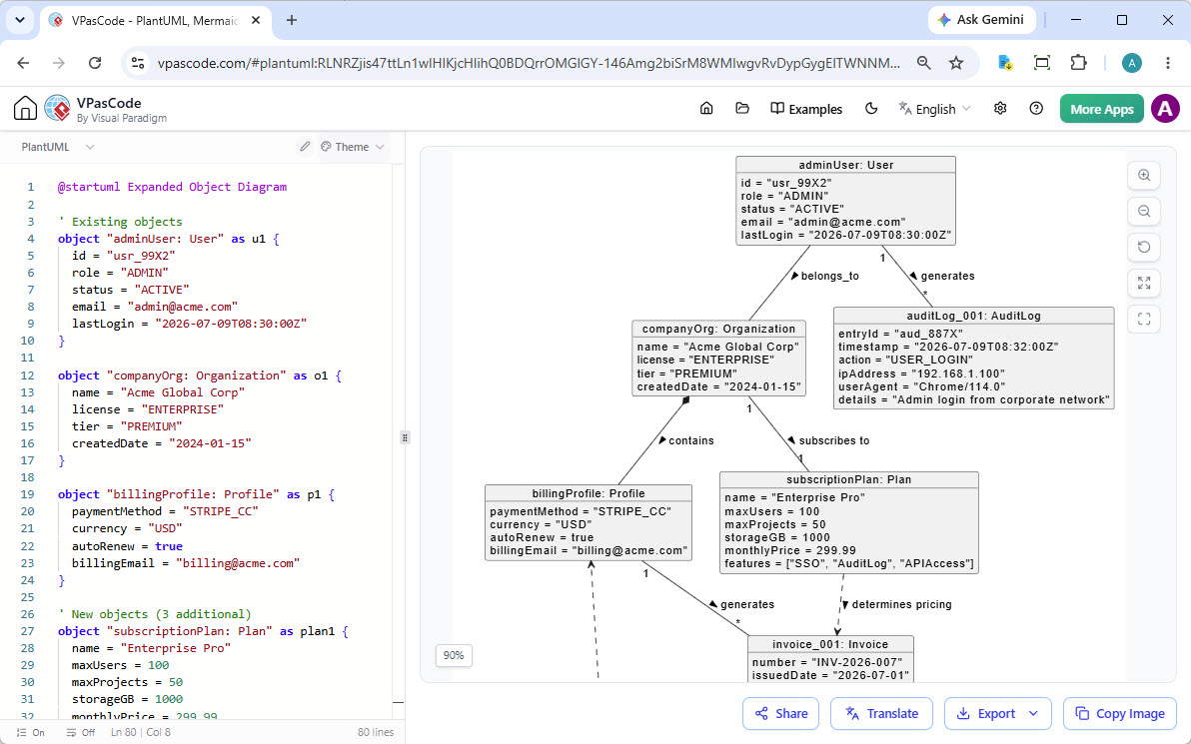This screenshot has width=1191, height=744.
Task: Click the panel splitter handle between editor and preview
Action: [x=405, y=437]
